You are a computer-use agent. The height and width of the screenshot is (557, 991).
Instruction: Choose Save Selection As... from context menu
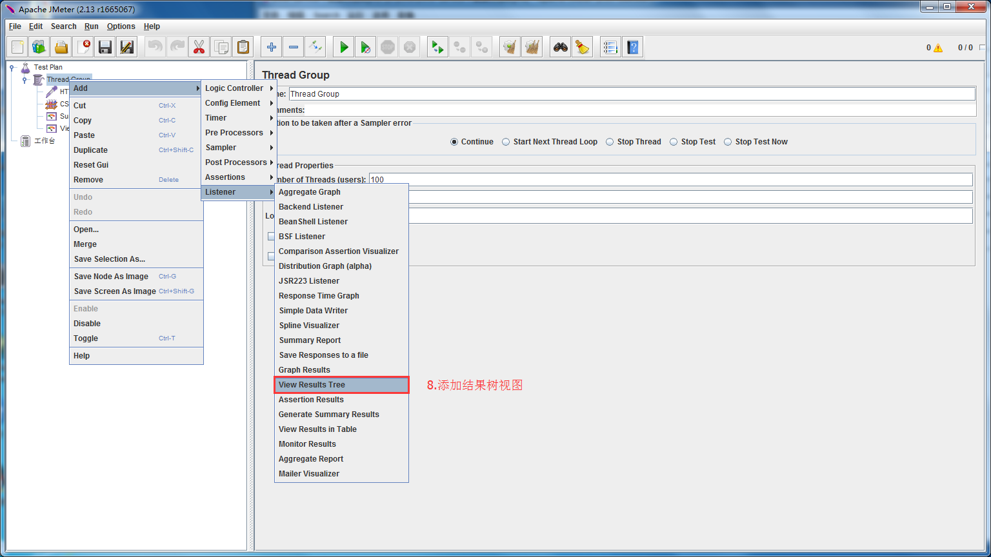136,259
